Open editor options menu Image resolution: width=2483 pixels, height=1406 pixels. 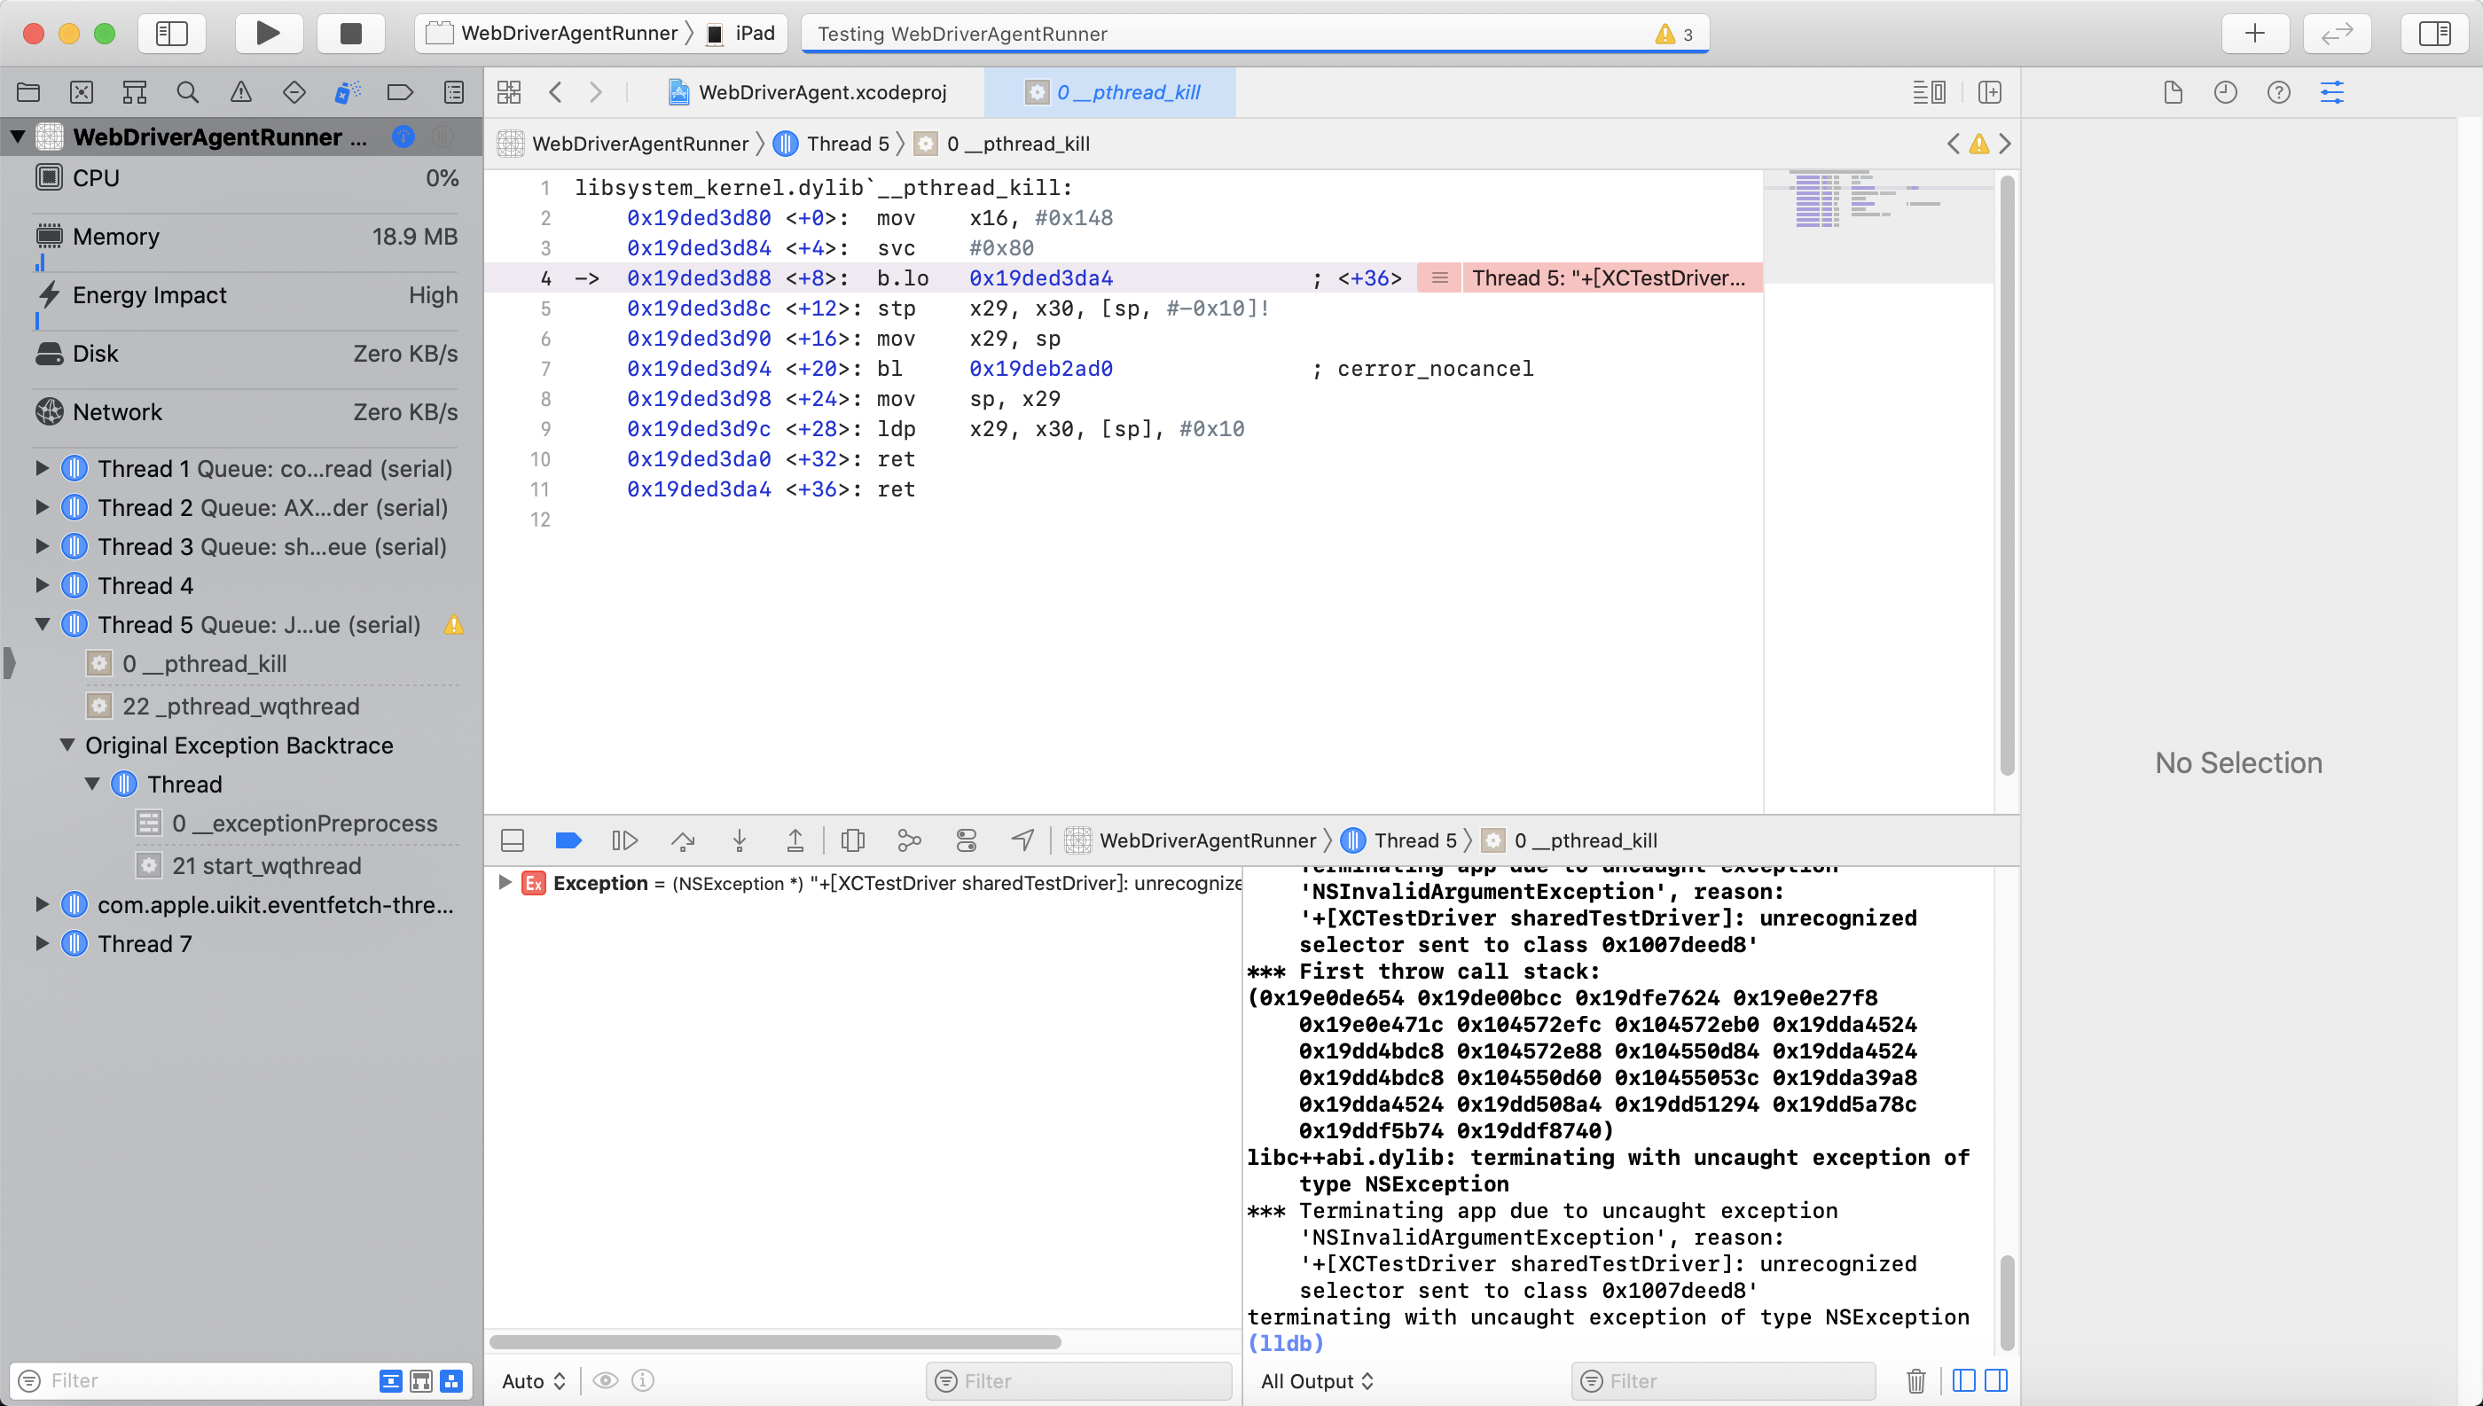[1930, 93]
